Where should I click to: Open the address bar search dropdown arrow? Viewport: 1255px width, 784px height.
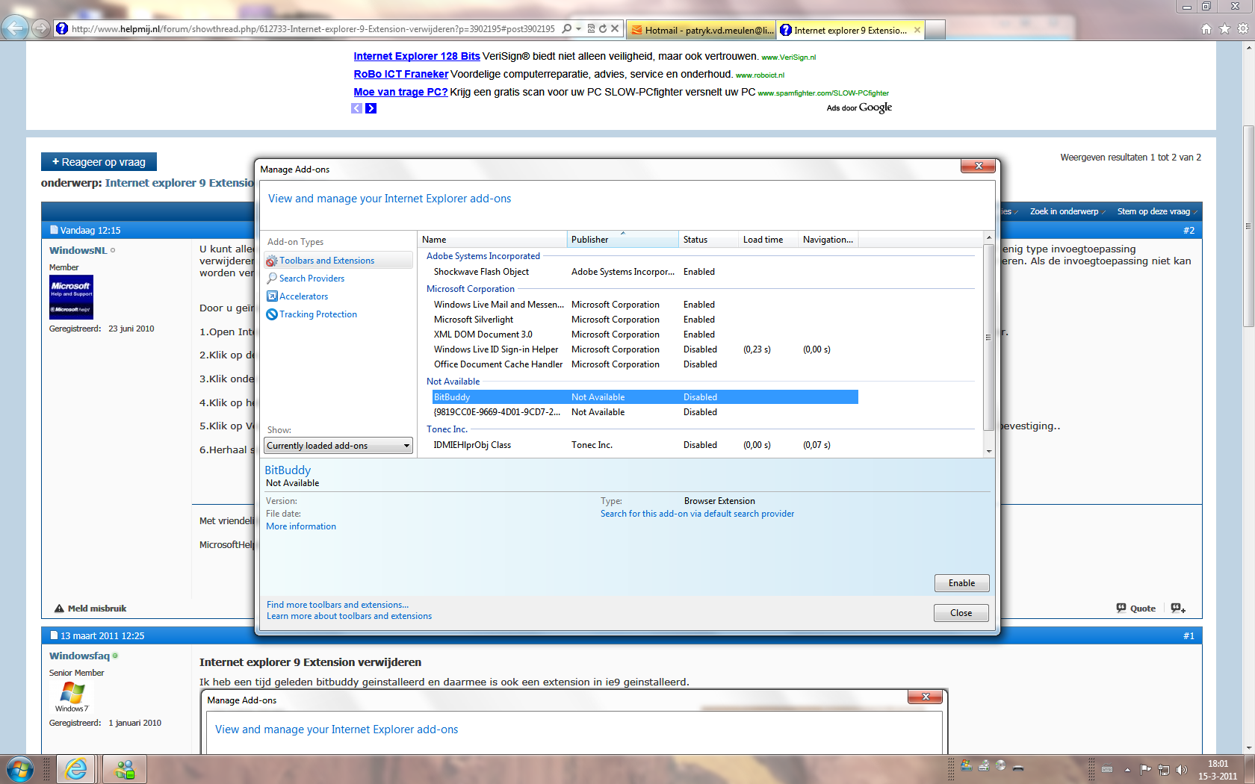pos(578,28)
